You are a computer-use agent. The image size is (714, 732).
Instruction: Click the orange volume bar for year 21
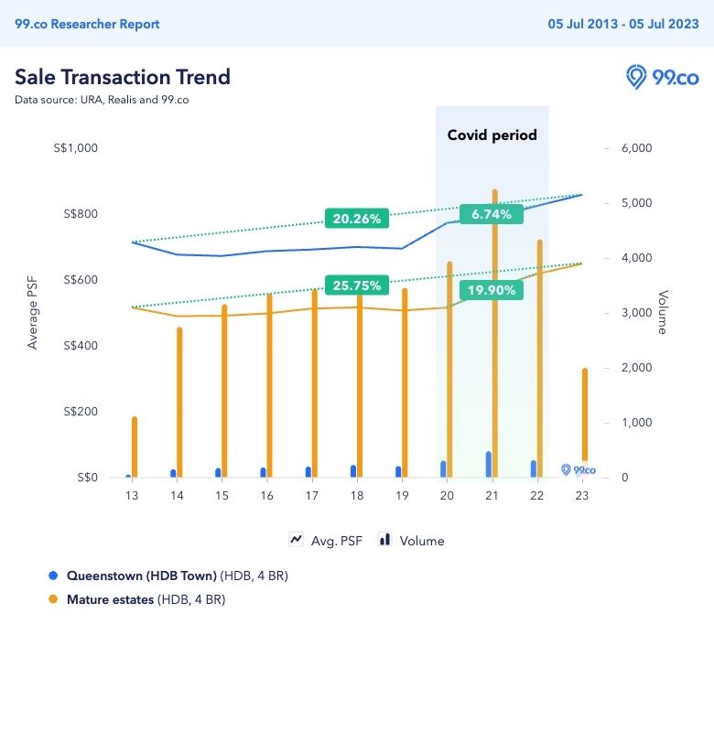[495, 333]
